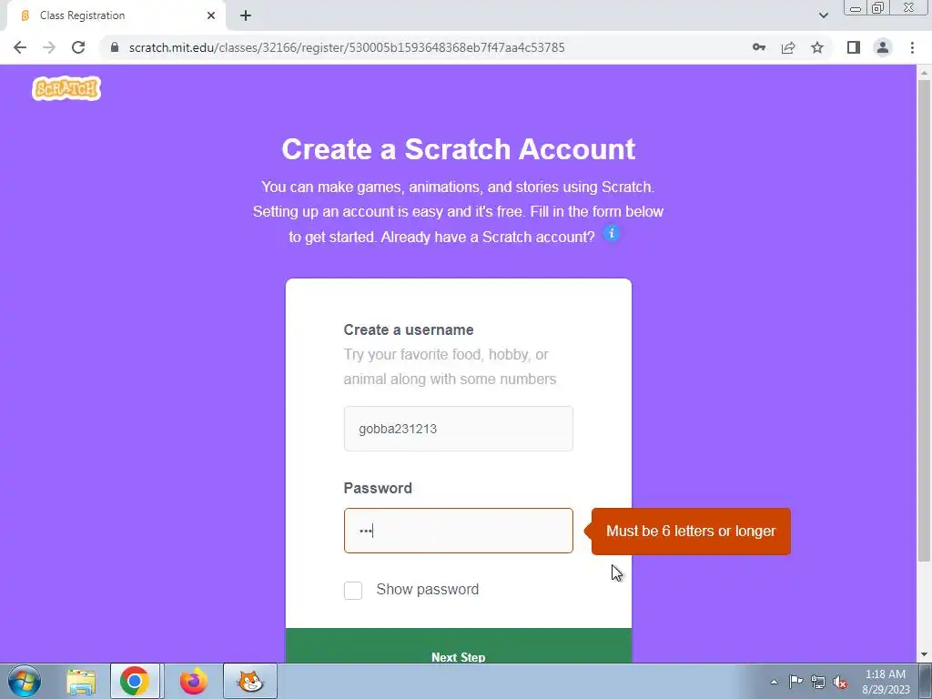Reload the page with refresh icon
The width and height of the screenshot is (932, 699).
coord(78,47)
